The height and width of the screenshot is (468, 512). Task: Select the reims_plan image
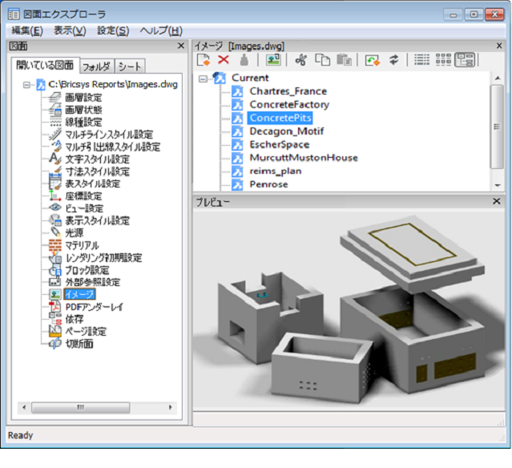276,171
